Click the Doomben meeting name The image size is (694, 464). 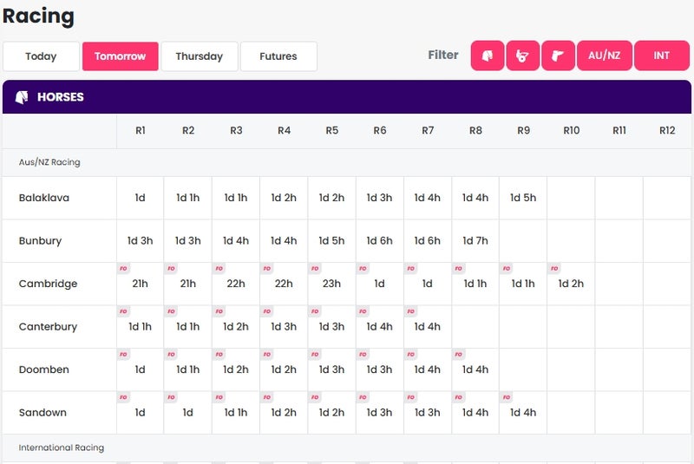pyautogui.click(x=44, y=369)
